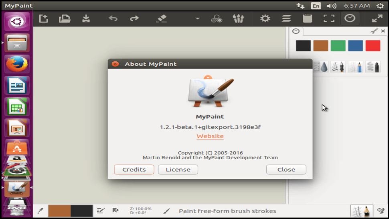
Task: Open side panel properties wrench icon
Action: click(x=374, y=31)
